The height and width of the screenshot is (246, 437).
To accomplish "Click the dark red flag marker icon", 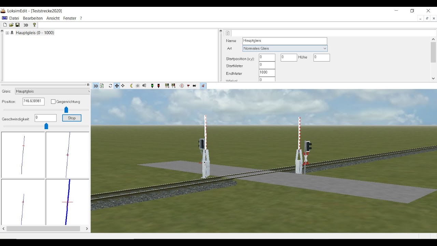I will click(188, 86).
